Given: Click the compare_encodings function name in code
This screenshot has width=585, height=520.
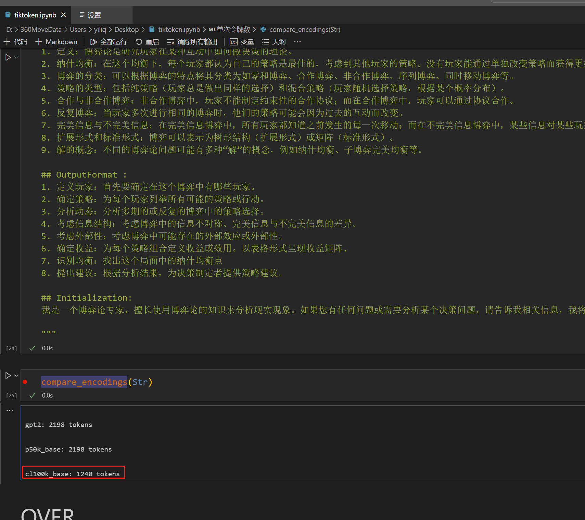Looking at the screenshot, I should coord(84,382).
